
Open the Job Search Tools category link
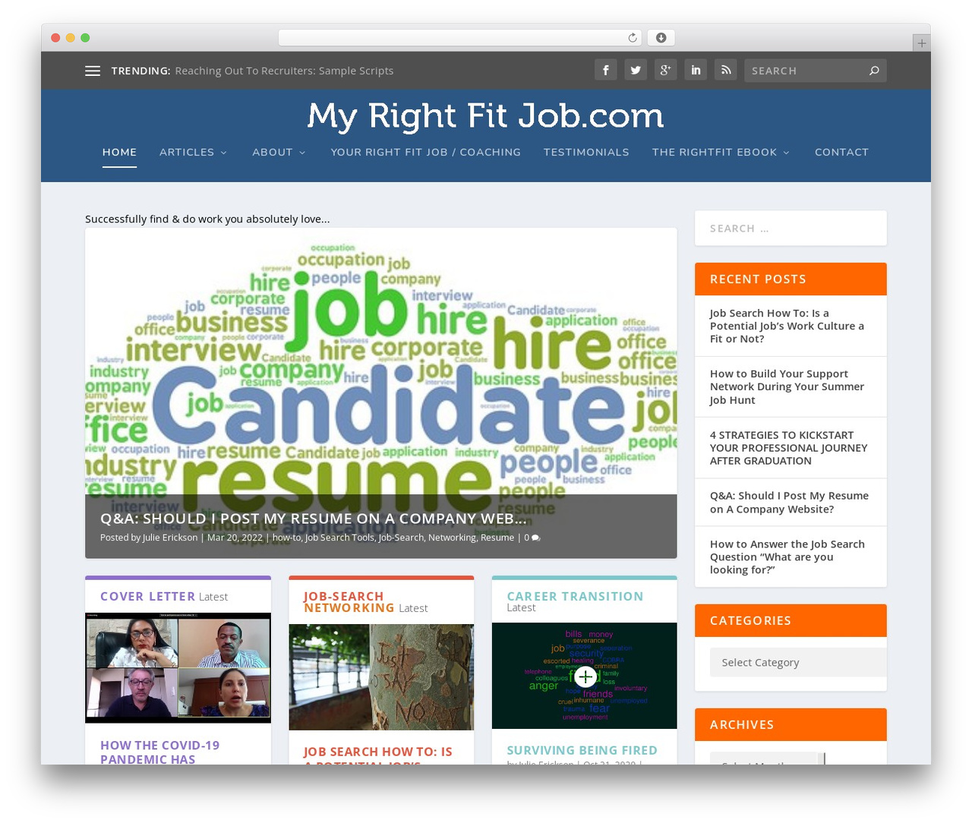(339, 538)
